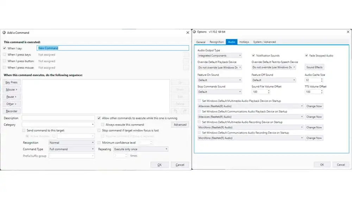352x200 pixels.
Task: Enable 'When I press button' checkbox
Action: [x=5, y=61]
